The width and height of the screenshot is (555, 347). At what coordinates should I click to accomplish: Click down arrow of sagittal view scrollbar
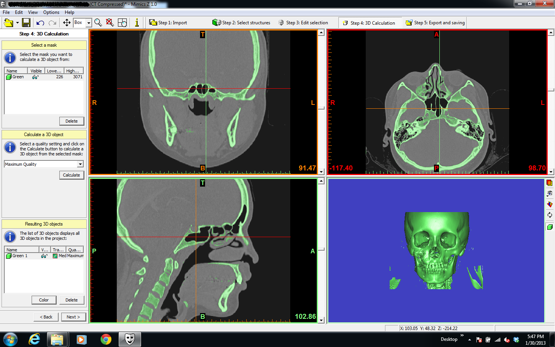click(321, 320)
